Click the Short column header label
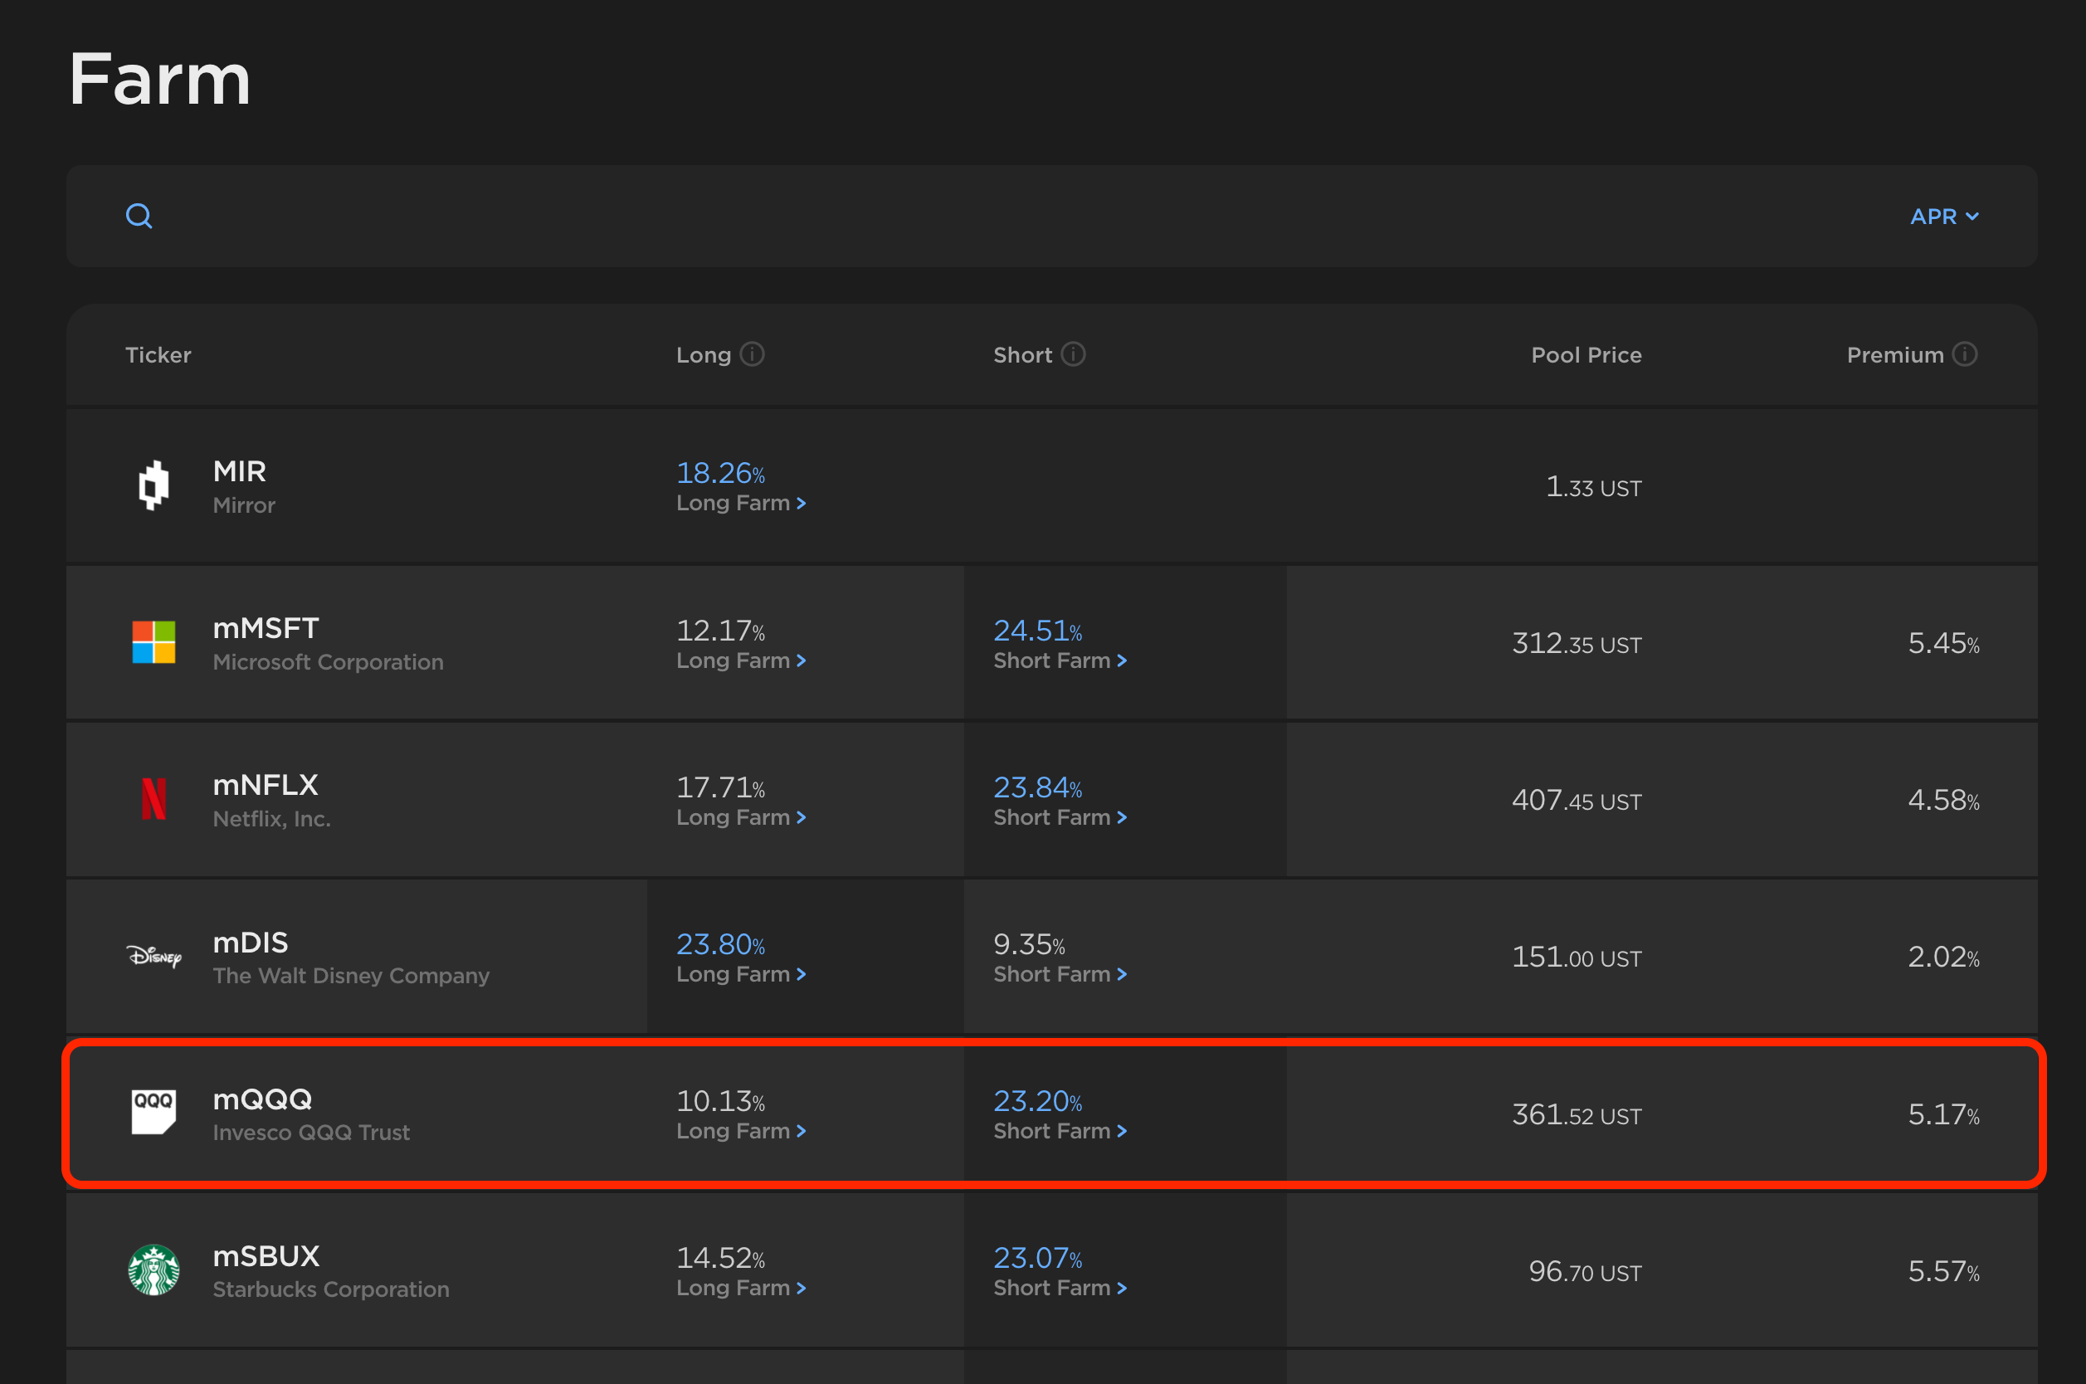The width and height of the screenshot is (2086, 1384). (1023, 355)
